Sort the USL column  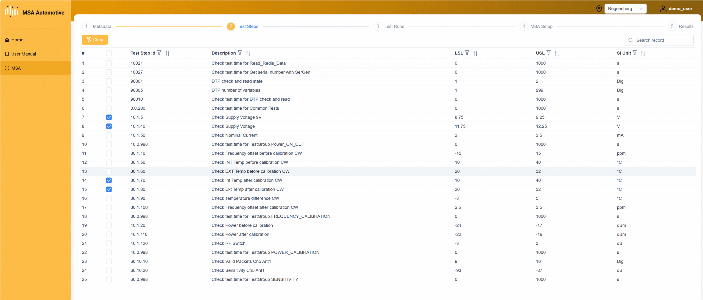click(x=557, y=53)
